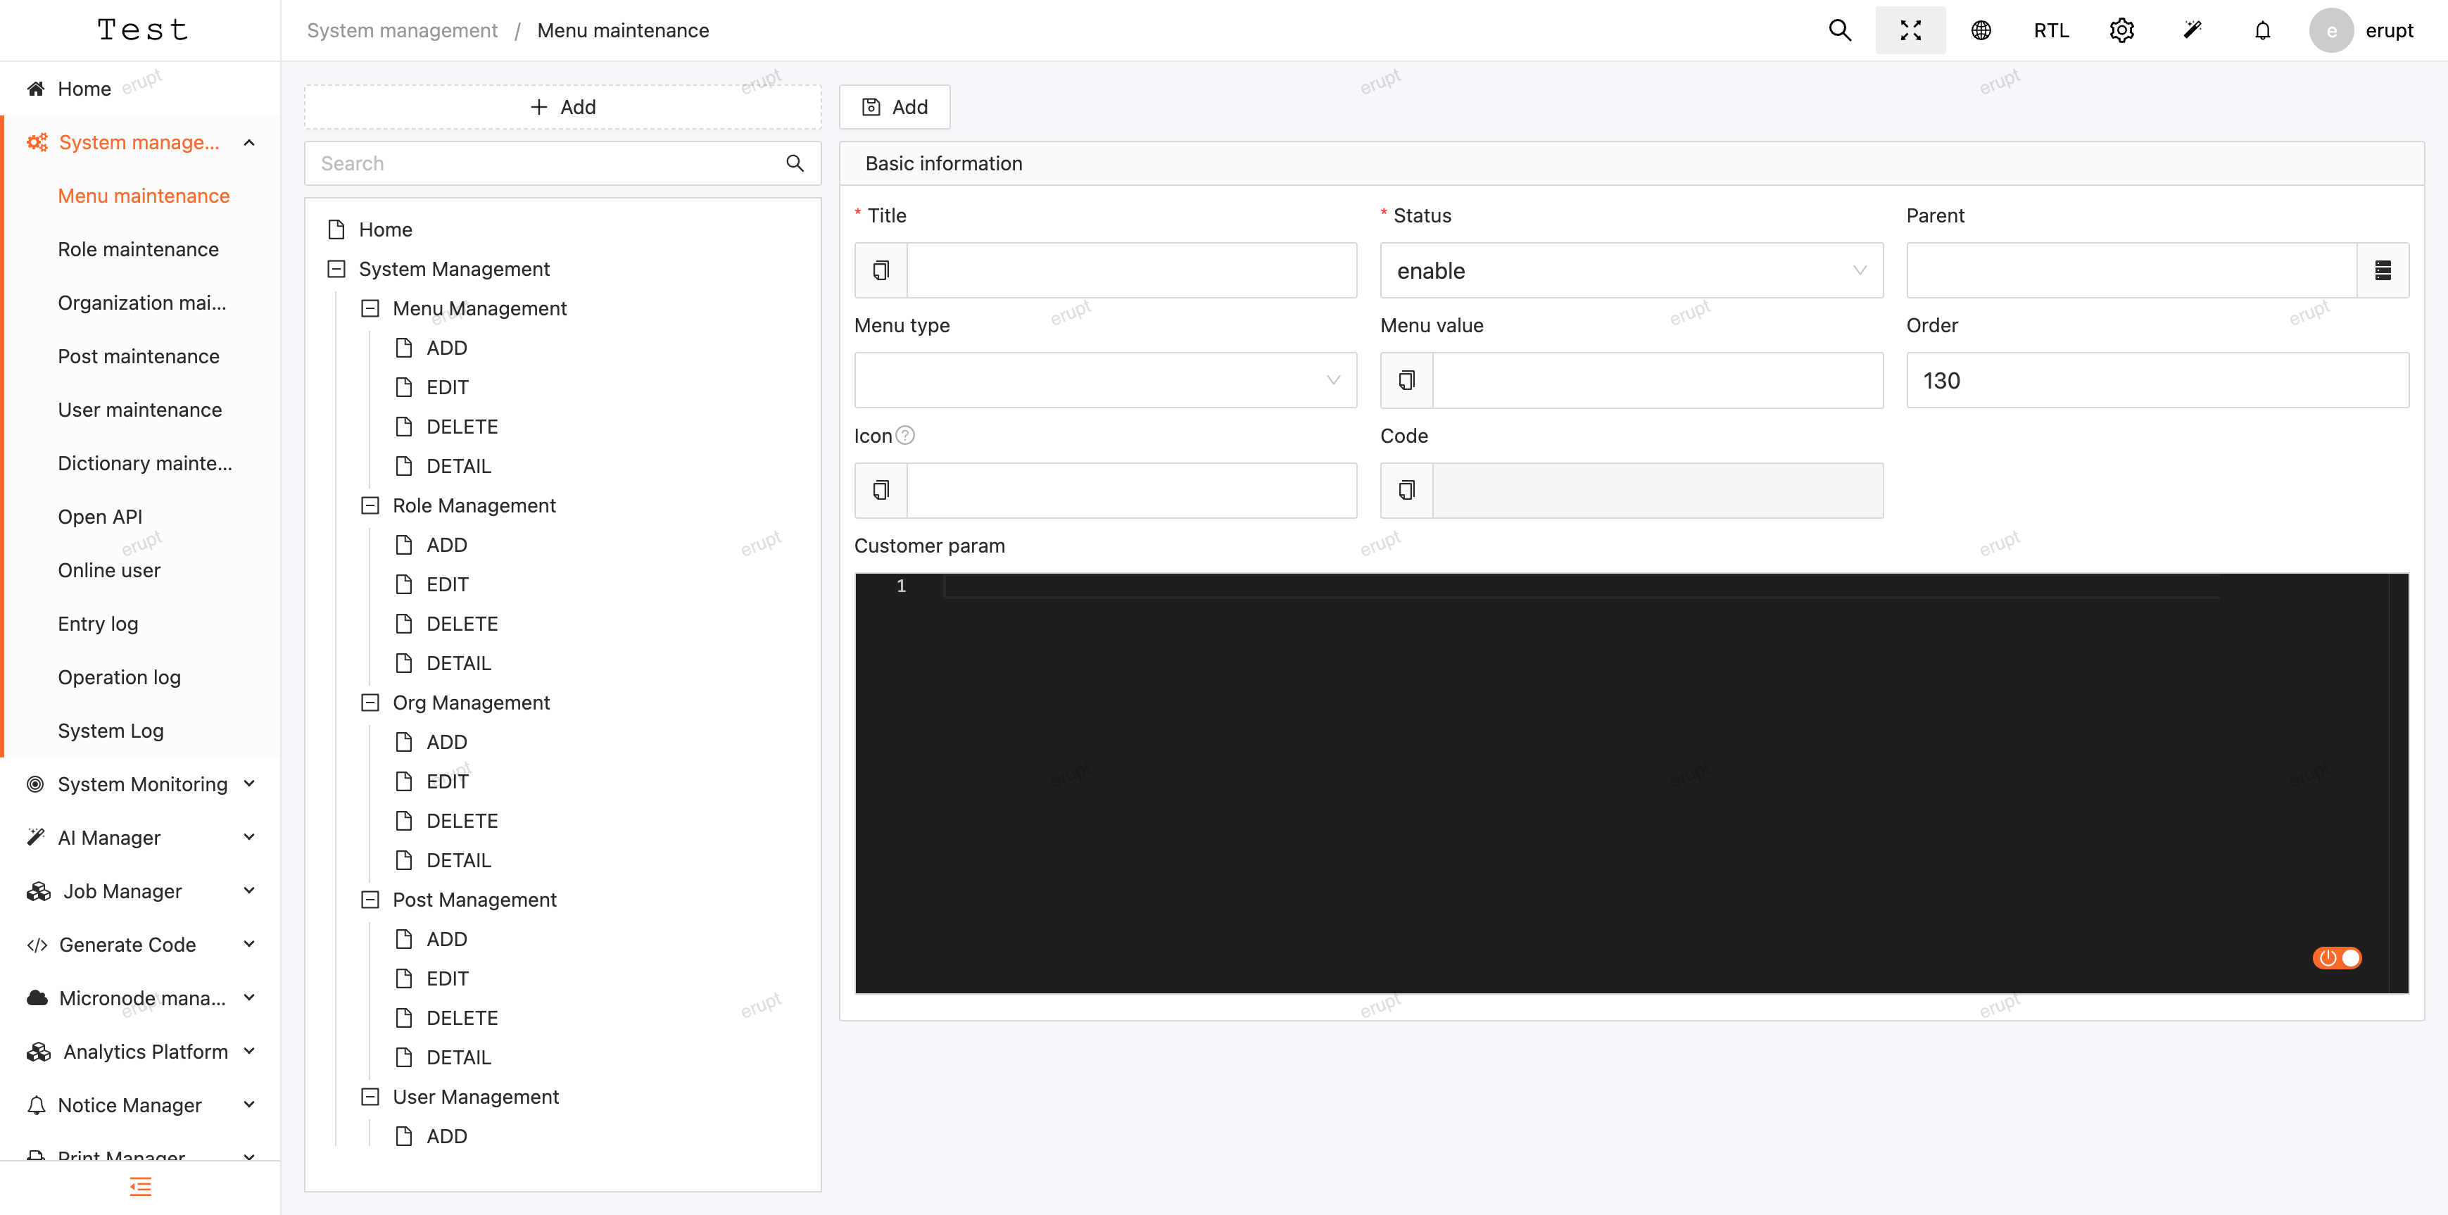Collapse the Org Management tree node

(371, 703)
